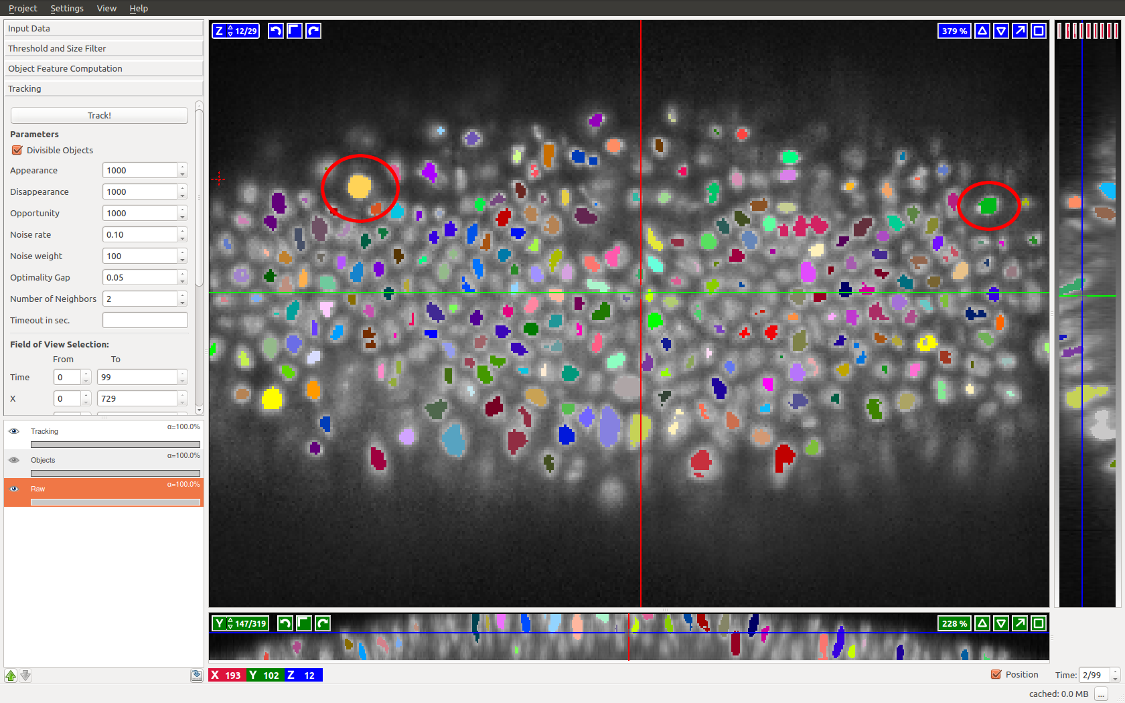Zoom out on the Y view
This screenshot has width=1125, height=703.
point(1000,623)
